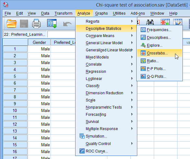This screenshot has height=159, width=190.
Task: Click the Crosstabs grid icon
Action: tap(143, 53)
